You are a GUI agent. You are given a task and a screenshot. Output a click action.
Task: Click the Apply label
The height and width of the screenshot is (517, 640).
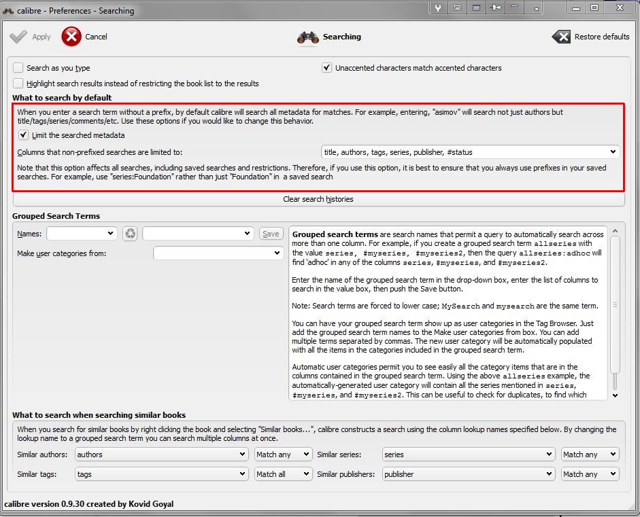pos(41,37)
